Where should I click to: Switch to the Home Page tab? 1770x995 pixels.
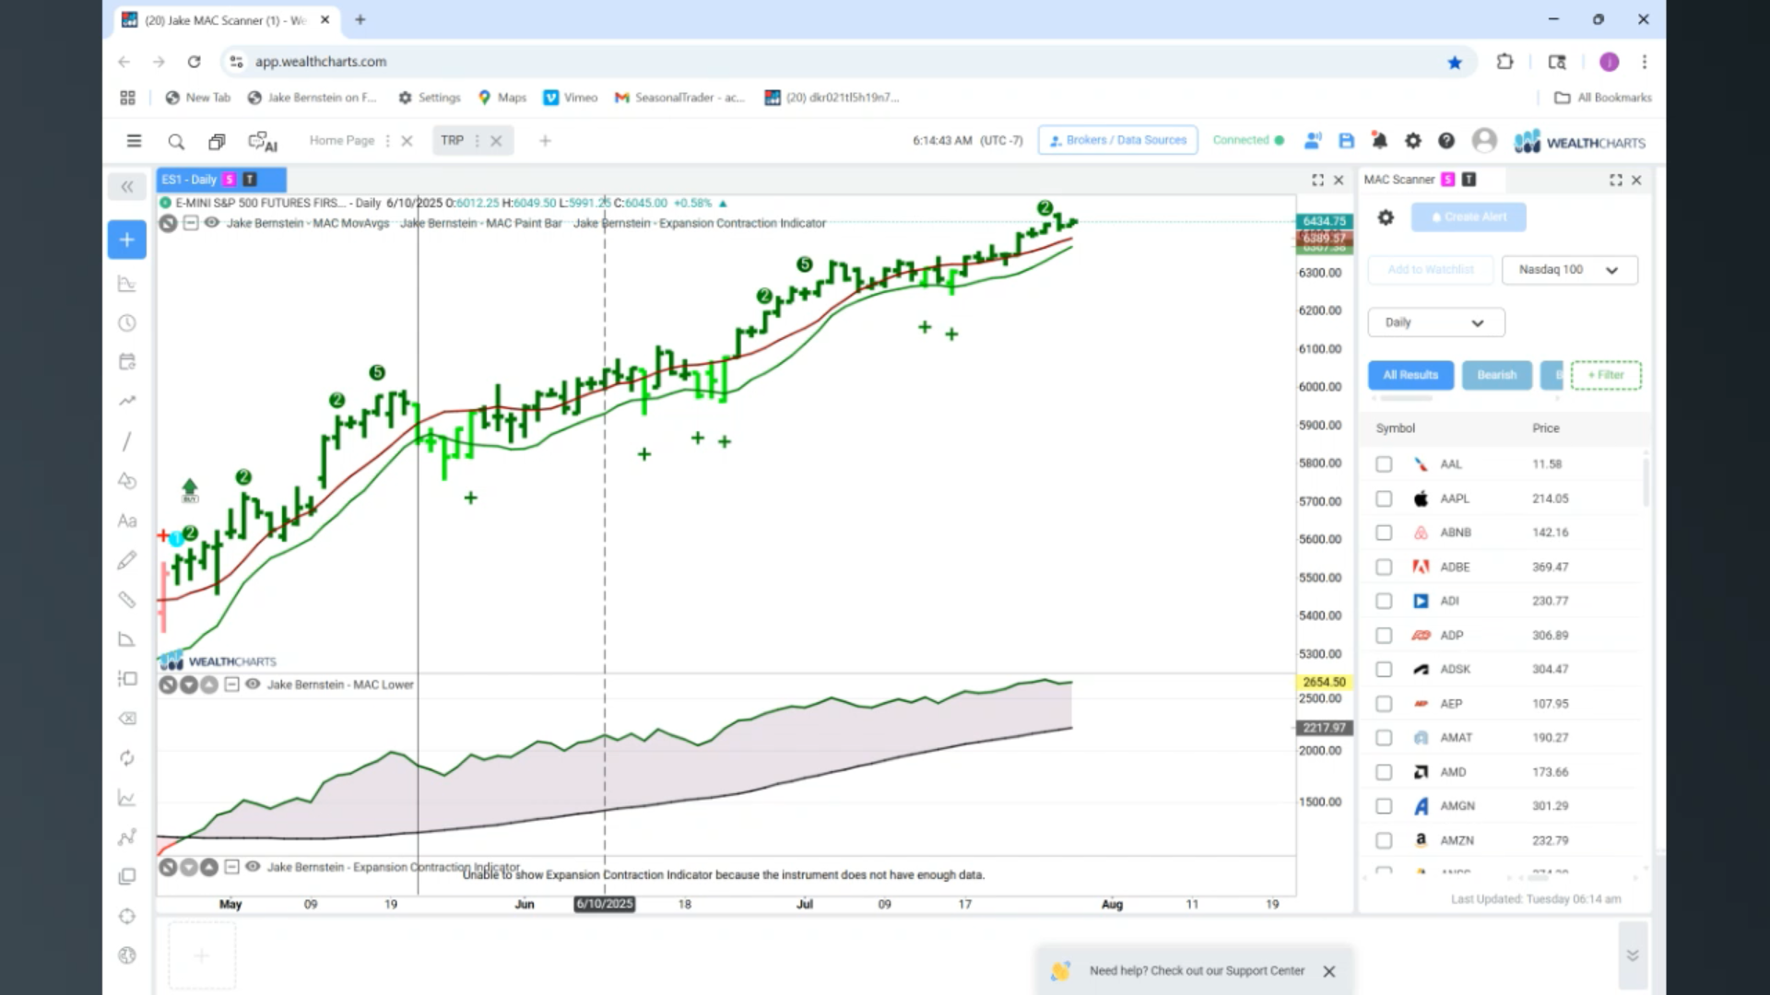(341, 140)
